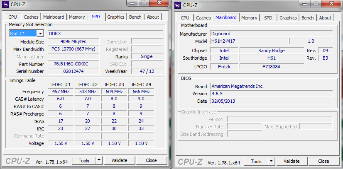Click part number 76.B146G.C0K0C
Image resolution: width=343 pixels, height=169 pixels.
click(x=73, y=64)
